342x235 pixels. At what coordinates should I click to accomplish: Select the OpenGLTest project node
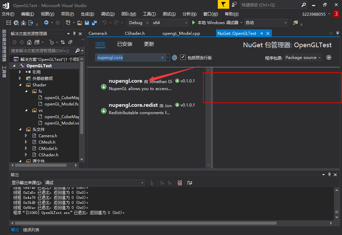(x=39, y=66)
